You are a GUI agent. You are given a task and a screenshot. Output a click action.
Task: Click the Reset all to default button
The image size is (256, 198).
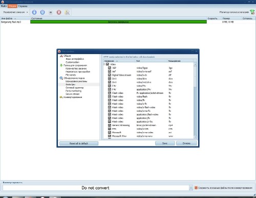tap(79, 143)
